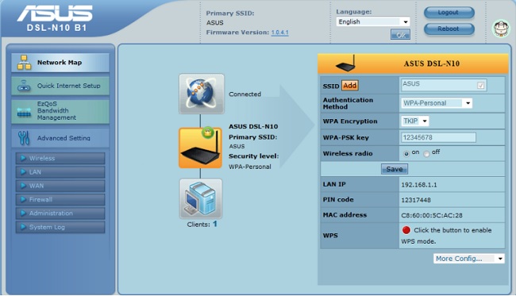Click the Advanced Setting wrench icon
This screenshot has width=516, height=296.
pos(24,138)
